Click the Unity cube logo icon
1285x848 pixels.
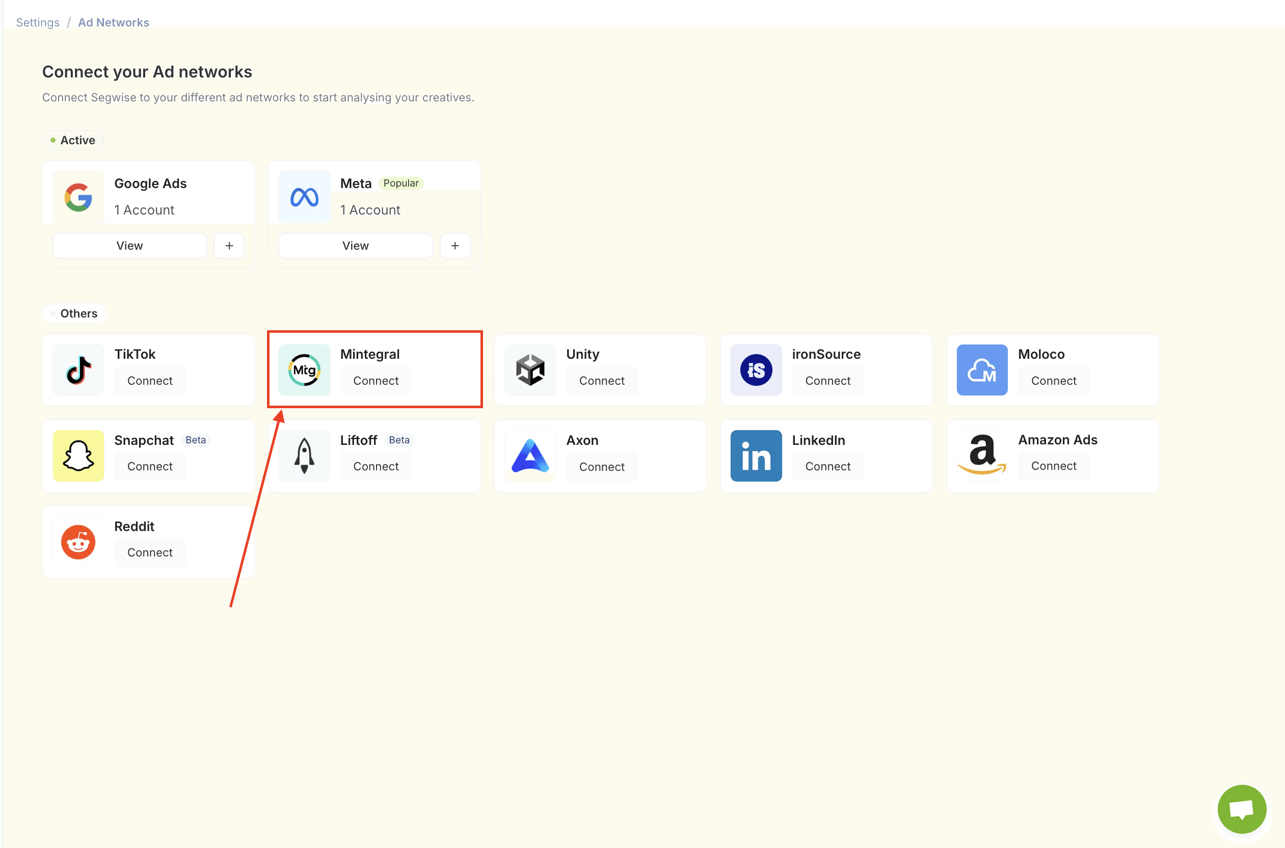tap(530, 370)
